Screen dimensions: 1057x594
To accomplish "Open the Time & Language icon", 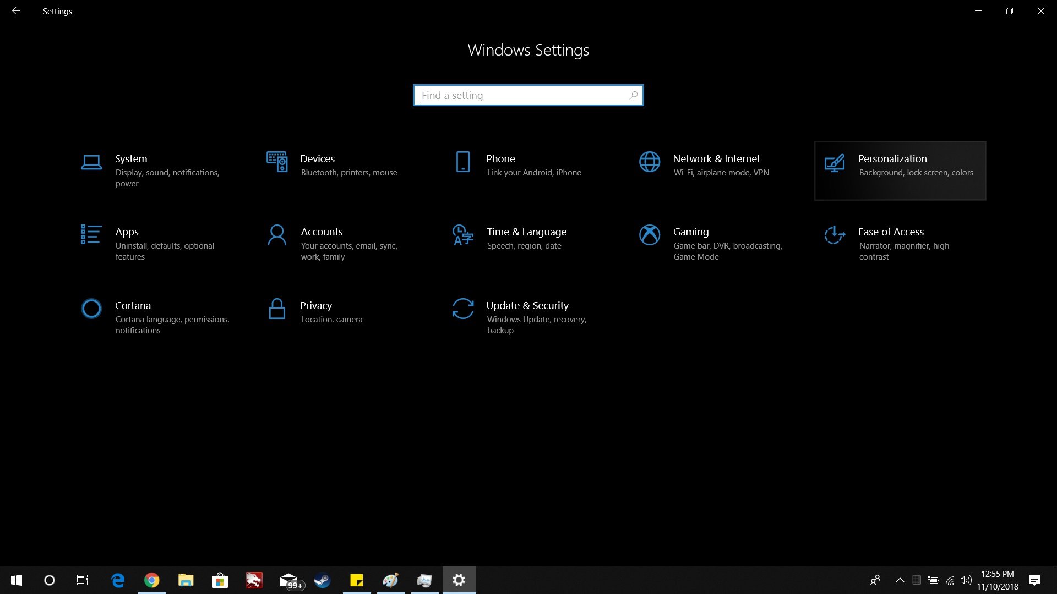I will tap(463, 235).
